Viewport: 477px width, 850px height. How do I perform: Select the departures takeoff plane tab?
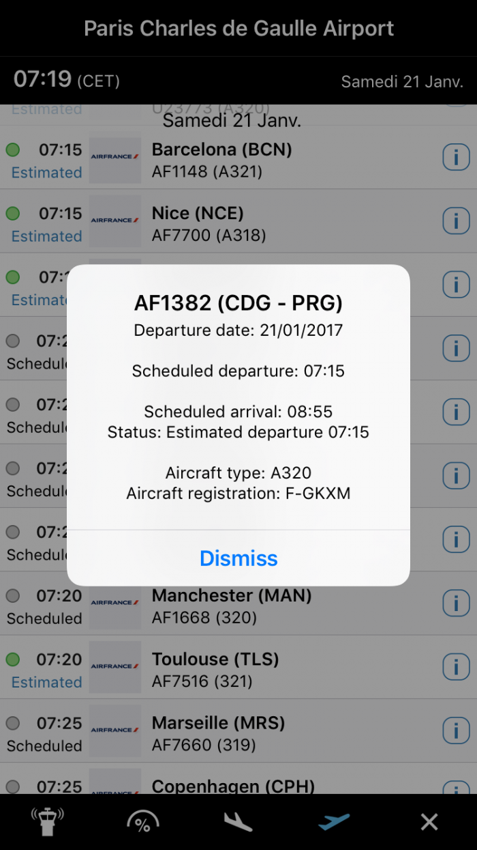334,822
